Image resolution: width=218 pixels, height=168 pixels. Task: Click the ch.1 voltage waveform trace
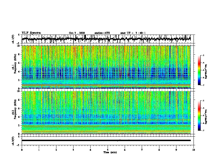click(x=106, y=39)
